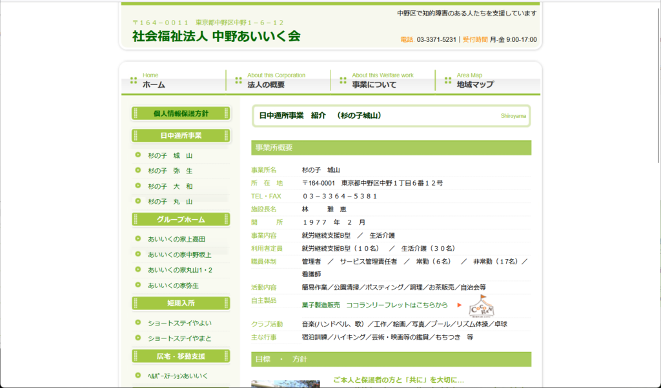Go to the 杉の子 大和 page
Screen dimensions: 661x388
point(170,186)
